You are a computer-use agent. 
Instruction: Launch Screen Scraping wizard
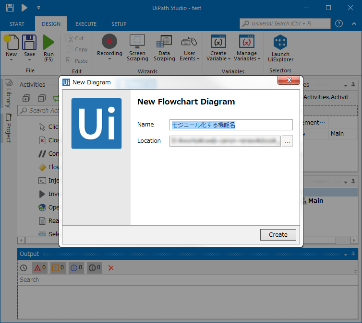[137, 48]
